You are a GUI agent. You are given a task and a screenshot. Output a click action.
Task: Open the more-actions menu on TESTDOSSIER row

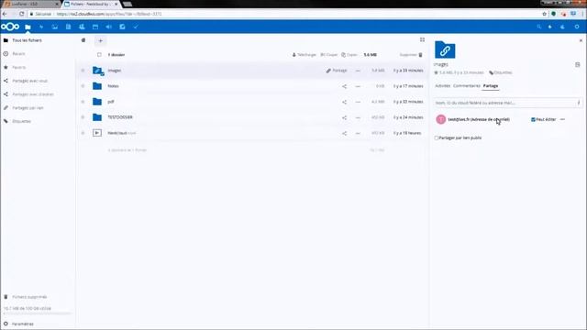tap(358, 117)
